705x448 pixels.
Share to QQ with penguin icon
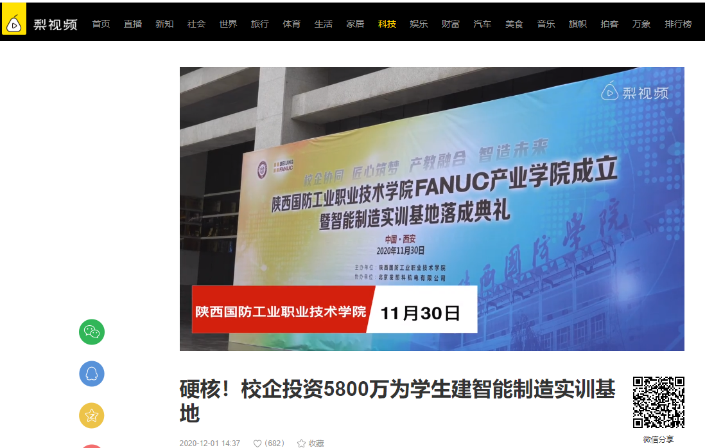[x=92, y=374]
